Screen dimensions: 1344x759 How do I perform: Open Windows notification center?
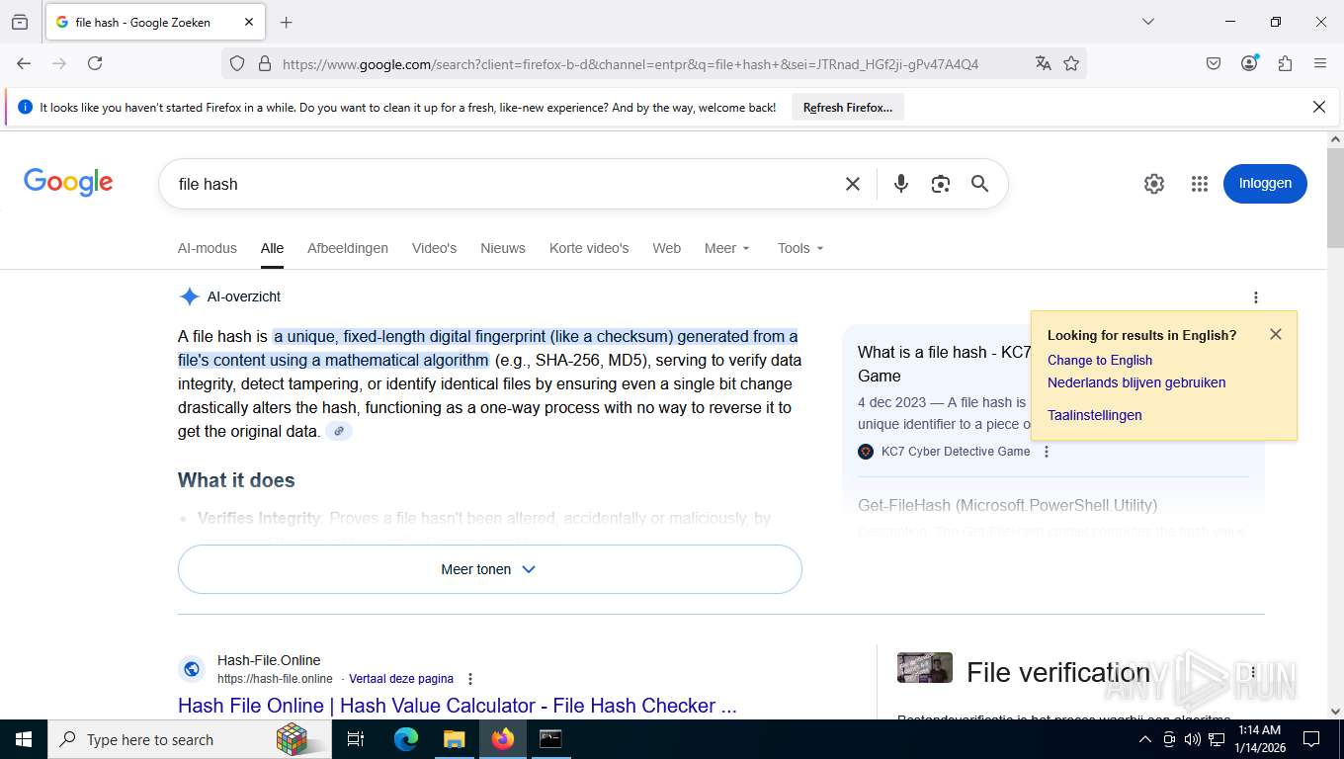1311,739
